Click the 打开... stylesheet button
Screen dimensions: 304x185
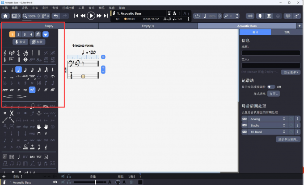pos(274,94)
